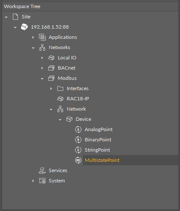The image size is (180, 211).
Task: Select the Site root label
Action: (x=26, y=17)
